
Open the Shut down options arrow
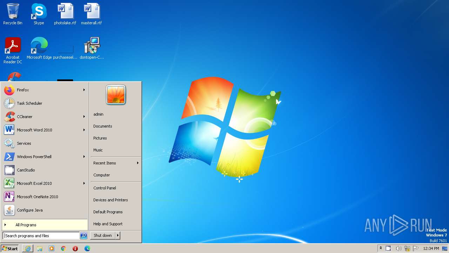(x=118, y=235)
